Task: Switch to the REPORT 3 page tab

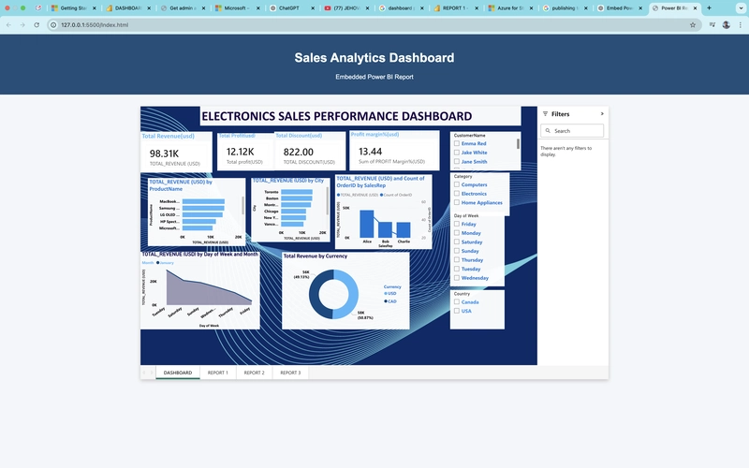Action: 290,373
